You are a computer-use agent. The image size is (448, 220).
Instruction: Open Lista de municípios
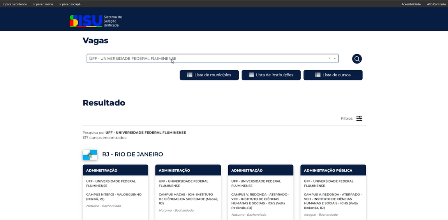point(209,75)
